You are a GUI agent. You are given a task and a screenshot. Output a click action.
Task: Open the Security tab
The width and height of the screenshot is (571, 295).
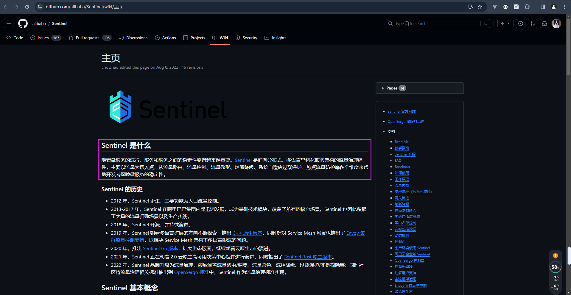(246, 38)
